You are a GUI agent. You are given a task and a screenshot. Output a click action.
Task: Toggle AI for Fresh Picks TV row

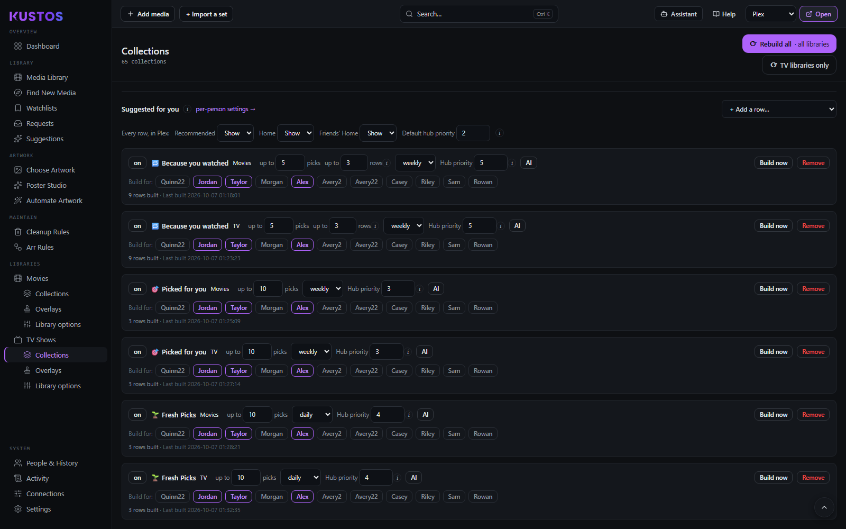[x=414, y=478]
